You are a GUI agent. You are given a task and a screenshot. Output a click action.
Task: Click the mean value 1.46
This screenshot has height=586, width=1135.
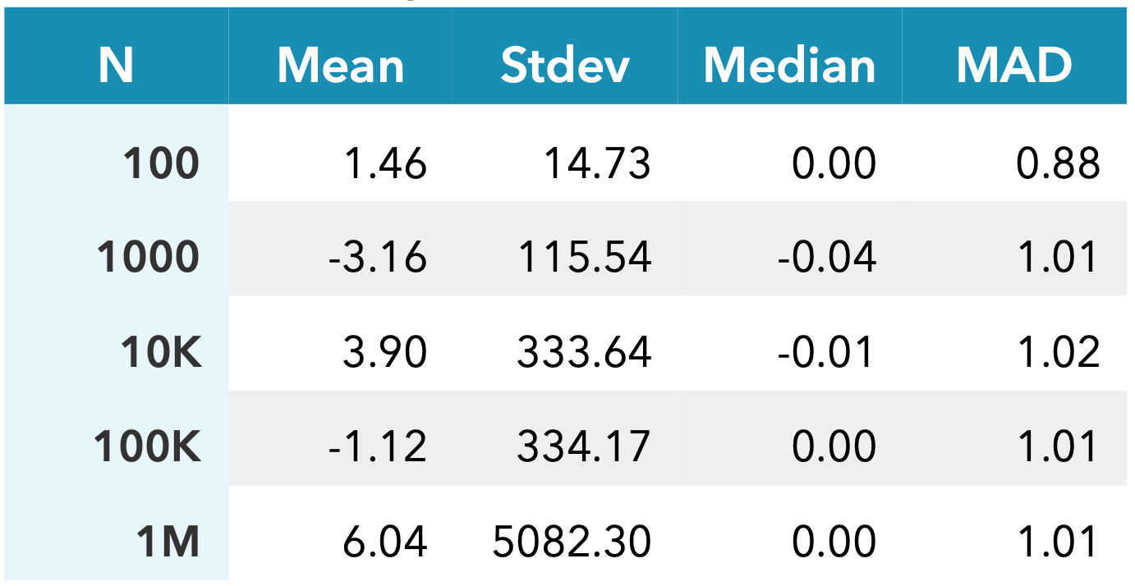(385, 164)
